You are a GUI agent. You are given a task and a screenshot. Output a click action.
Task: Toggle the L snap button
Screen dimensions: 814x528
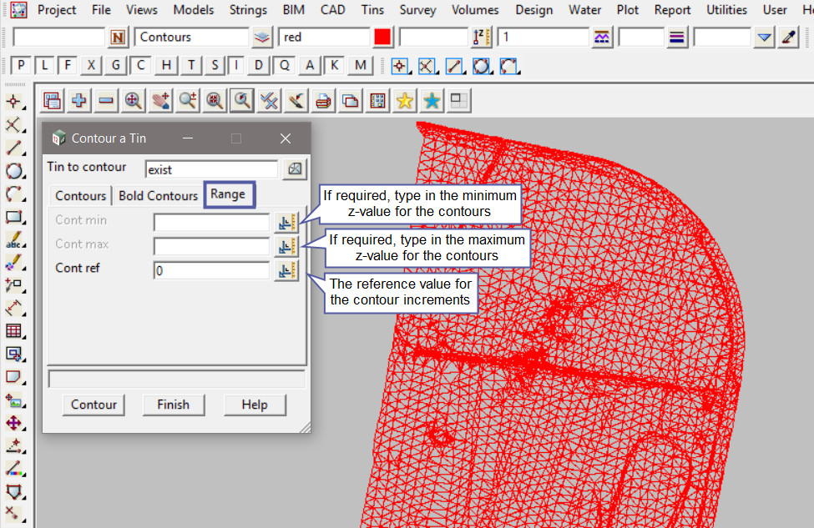pyautogui.click(x=44, y=65)
